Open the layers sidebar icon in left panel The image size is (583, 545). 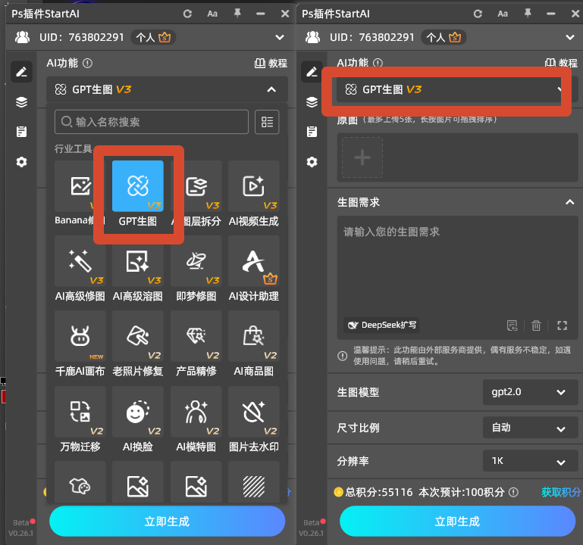point(21,101)
